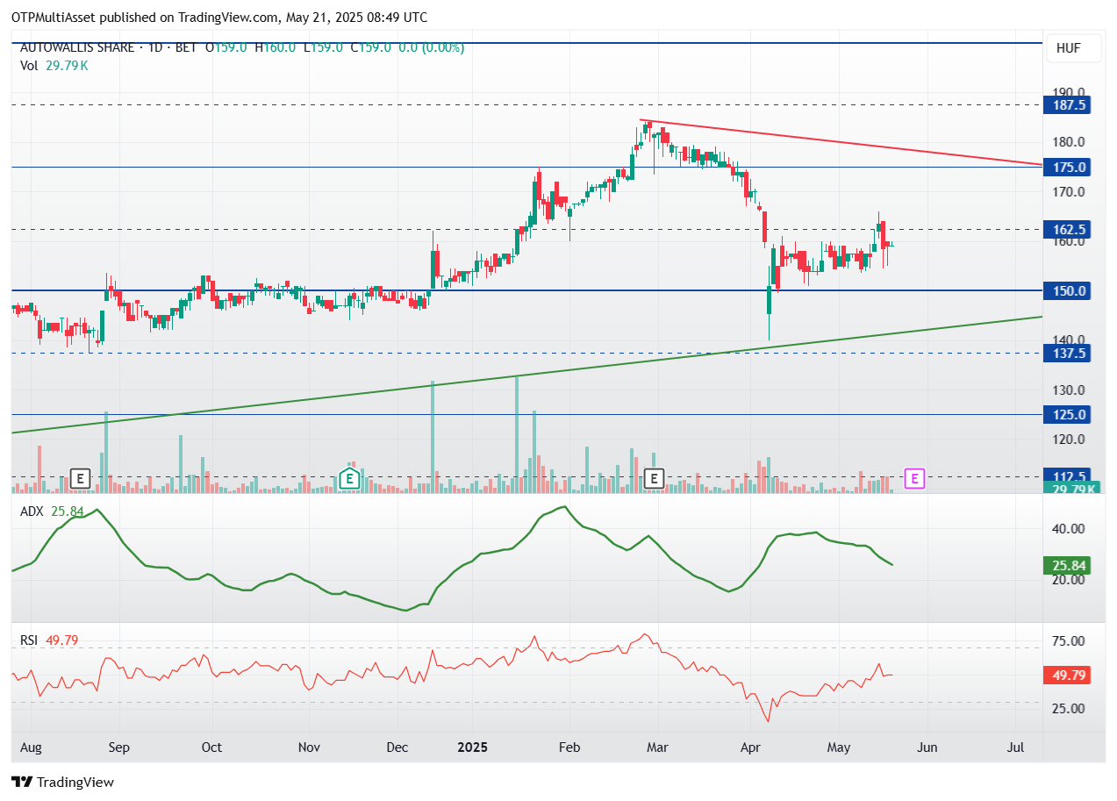
Task: Select the 150.0 support price label
Action: pyautogui.click(x=1067, y=291)
